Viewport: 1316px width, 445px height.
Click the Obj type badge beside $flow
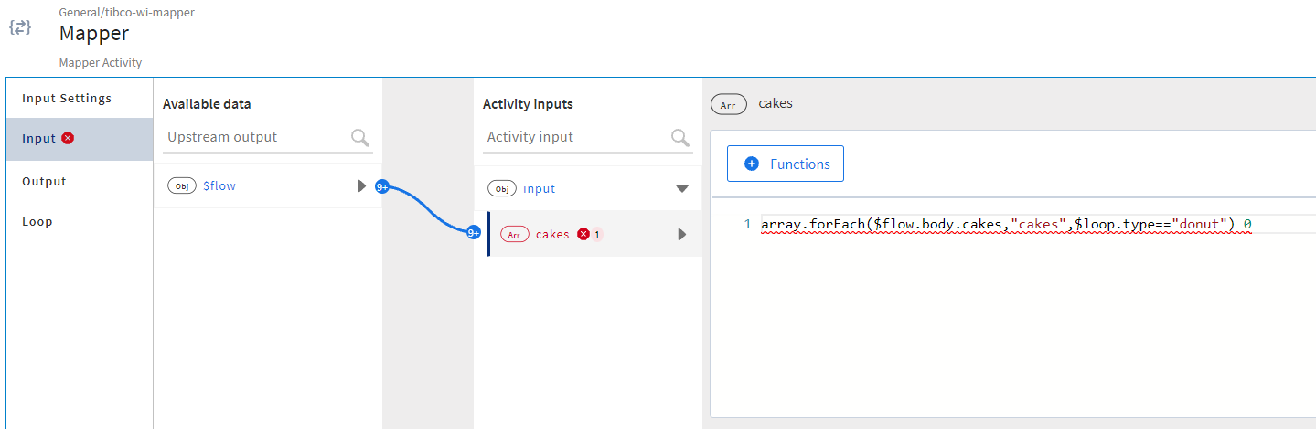pyautogui.click(x=182, y=186)
